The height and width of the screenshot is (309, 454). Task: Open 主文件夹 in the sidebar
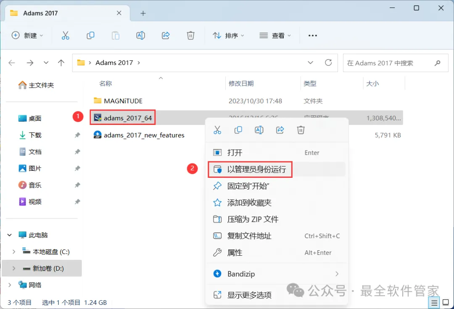point(36,85)
